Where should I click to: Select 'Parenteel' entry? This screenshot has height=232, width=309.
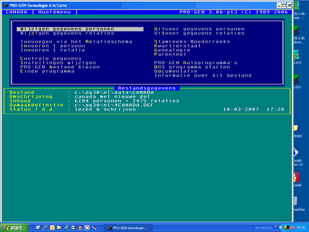pos(170,54)
